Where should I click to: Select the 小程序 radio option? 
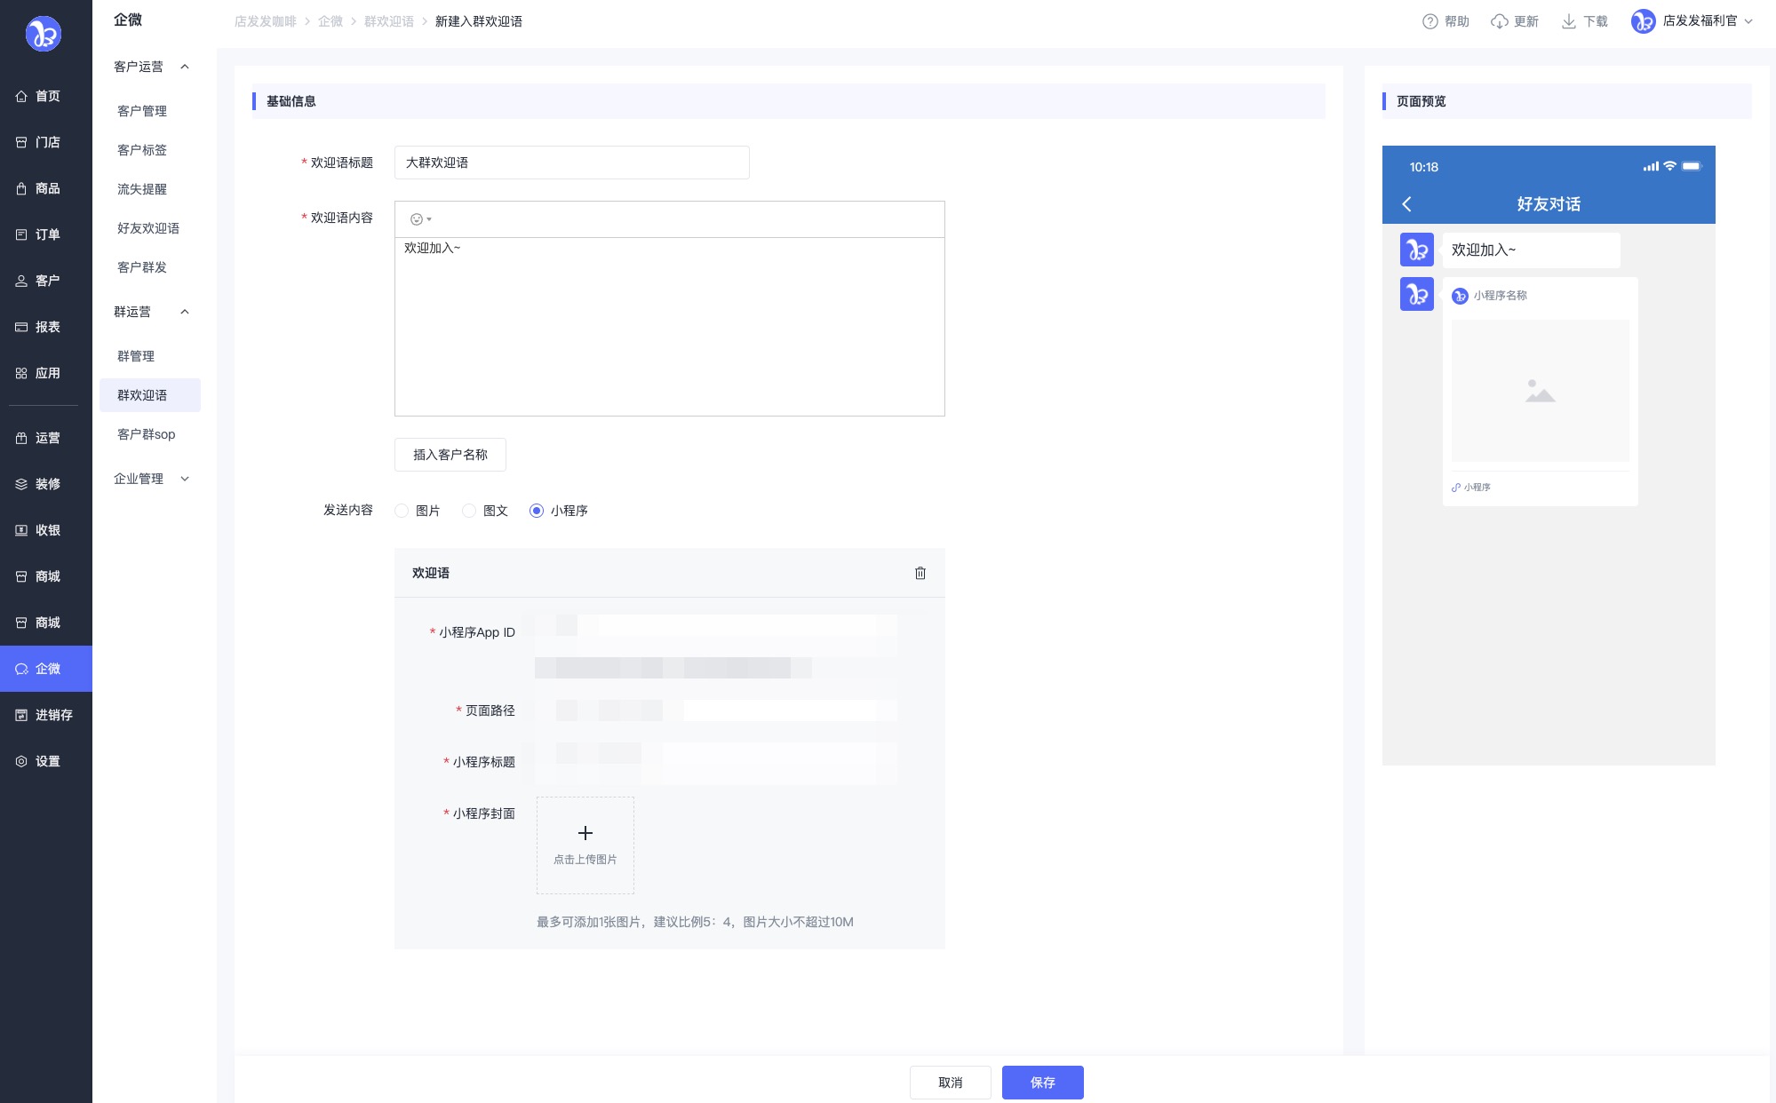[537, 511]
